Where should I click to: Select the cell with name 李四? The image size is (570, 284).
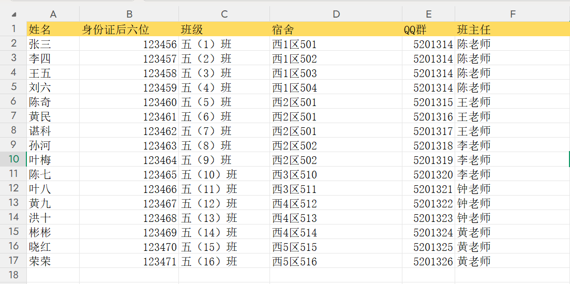coord(53,58)
